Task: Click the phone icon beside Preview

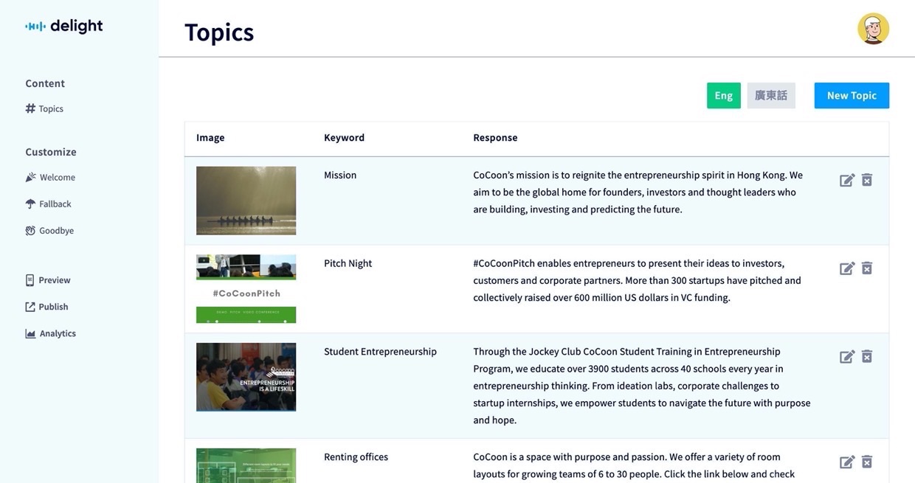Action: [x=30, y=280]
